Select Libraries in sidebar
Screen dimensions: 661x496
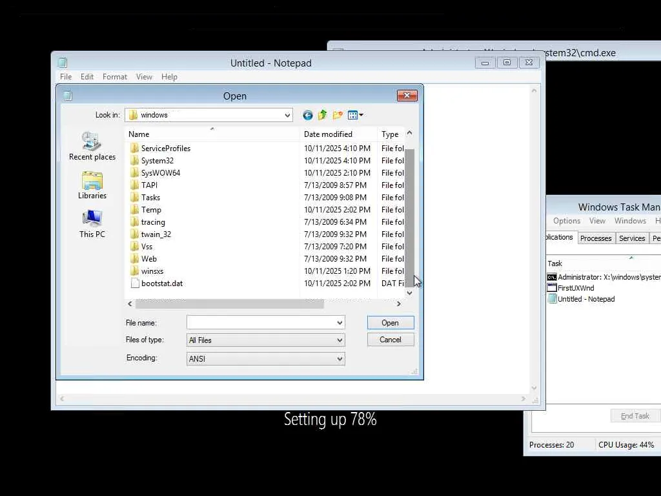tap(92, 185)
